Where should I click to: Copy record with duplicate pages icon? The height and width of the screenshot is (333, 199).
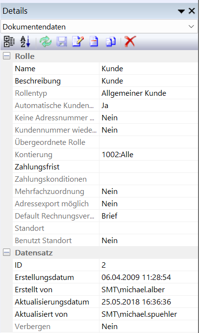click(x=111, y=41)
